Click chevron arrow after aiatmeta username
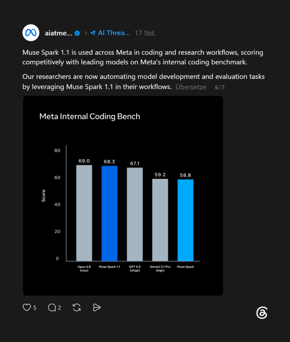The width and height of the screenshot is (290, 342). click(x=86, y=33)
